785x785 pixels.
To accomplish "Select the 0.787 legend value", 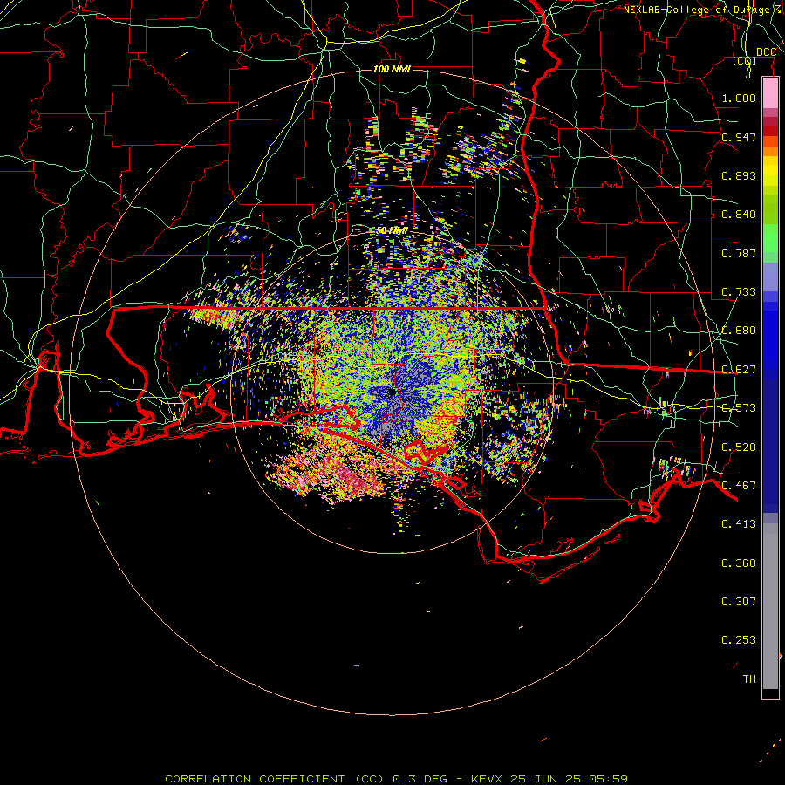I will pyautogui.click(x=739, y=253).
